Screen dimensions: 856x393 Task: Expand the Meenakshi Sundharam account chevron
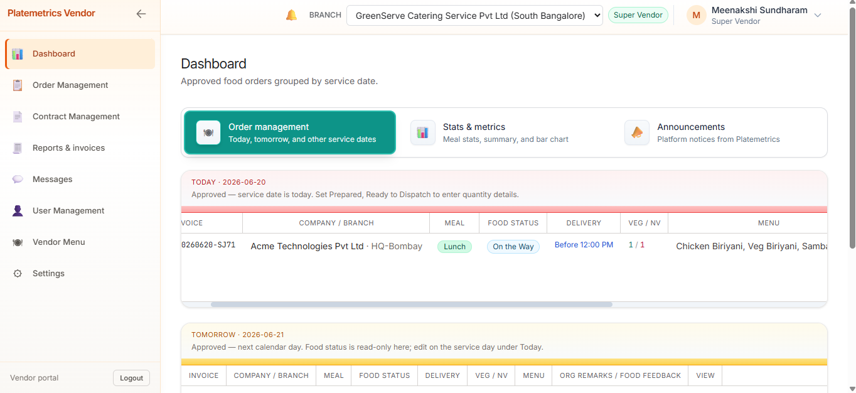pyautogui.click(x=818, y=16)
